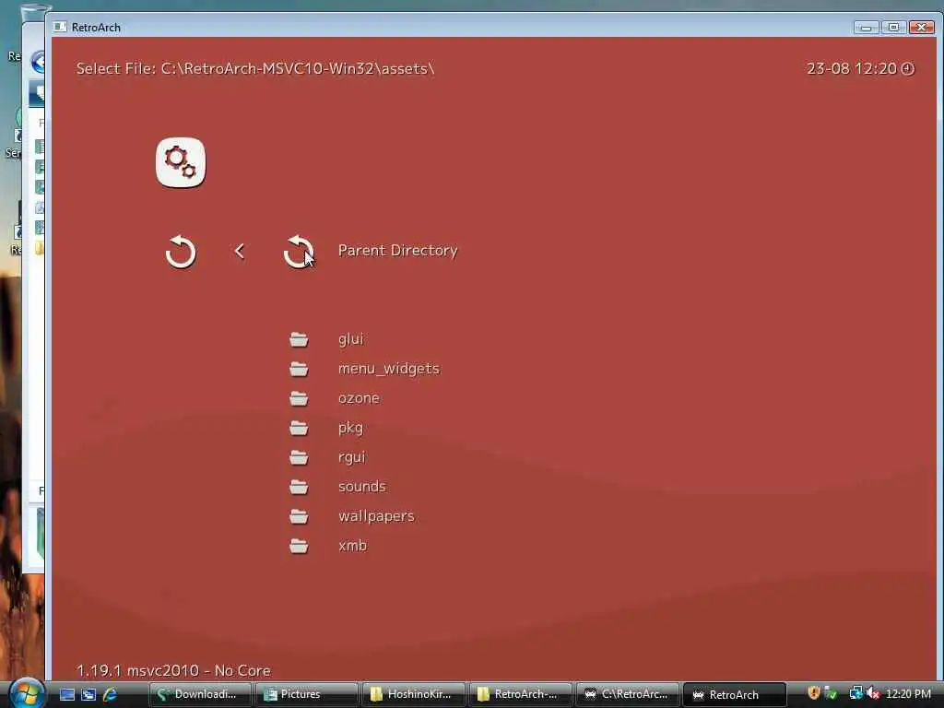Image resolution: width=944 pixels, height=708 pixels.
Task: Click the clock icon beside the date
Action: click(x=908, y=68)
